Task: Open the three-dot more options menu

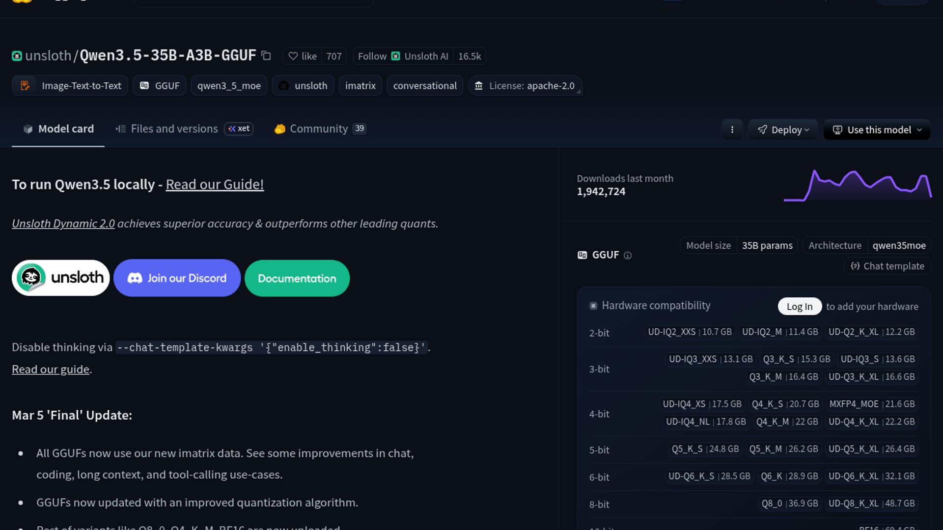Action: click(x=732, y=130)
